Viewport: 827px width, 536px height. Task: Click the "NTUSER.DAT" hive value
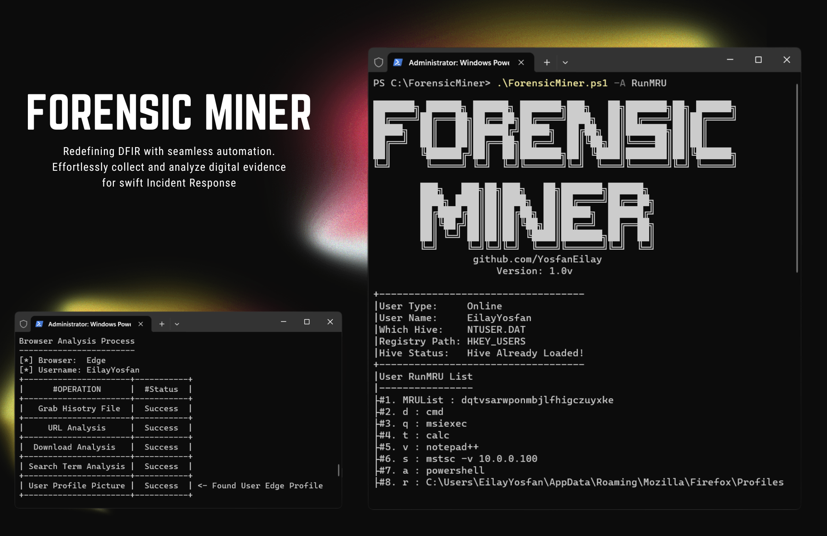click(x=496, y=329)
